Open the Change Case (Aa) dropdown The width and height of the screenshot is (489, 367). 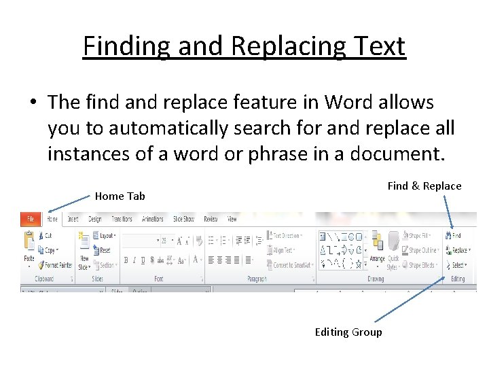[x=182, y=260]
